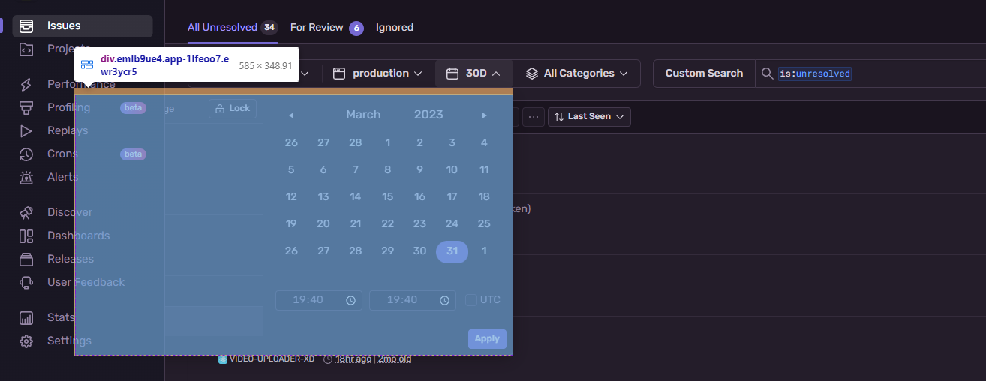This screenshot has width=986, height=381.
Task: Open the Replays play icon
Action: pos(26,130)
